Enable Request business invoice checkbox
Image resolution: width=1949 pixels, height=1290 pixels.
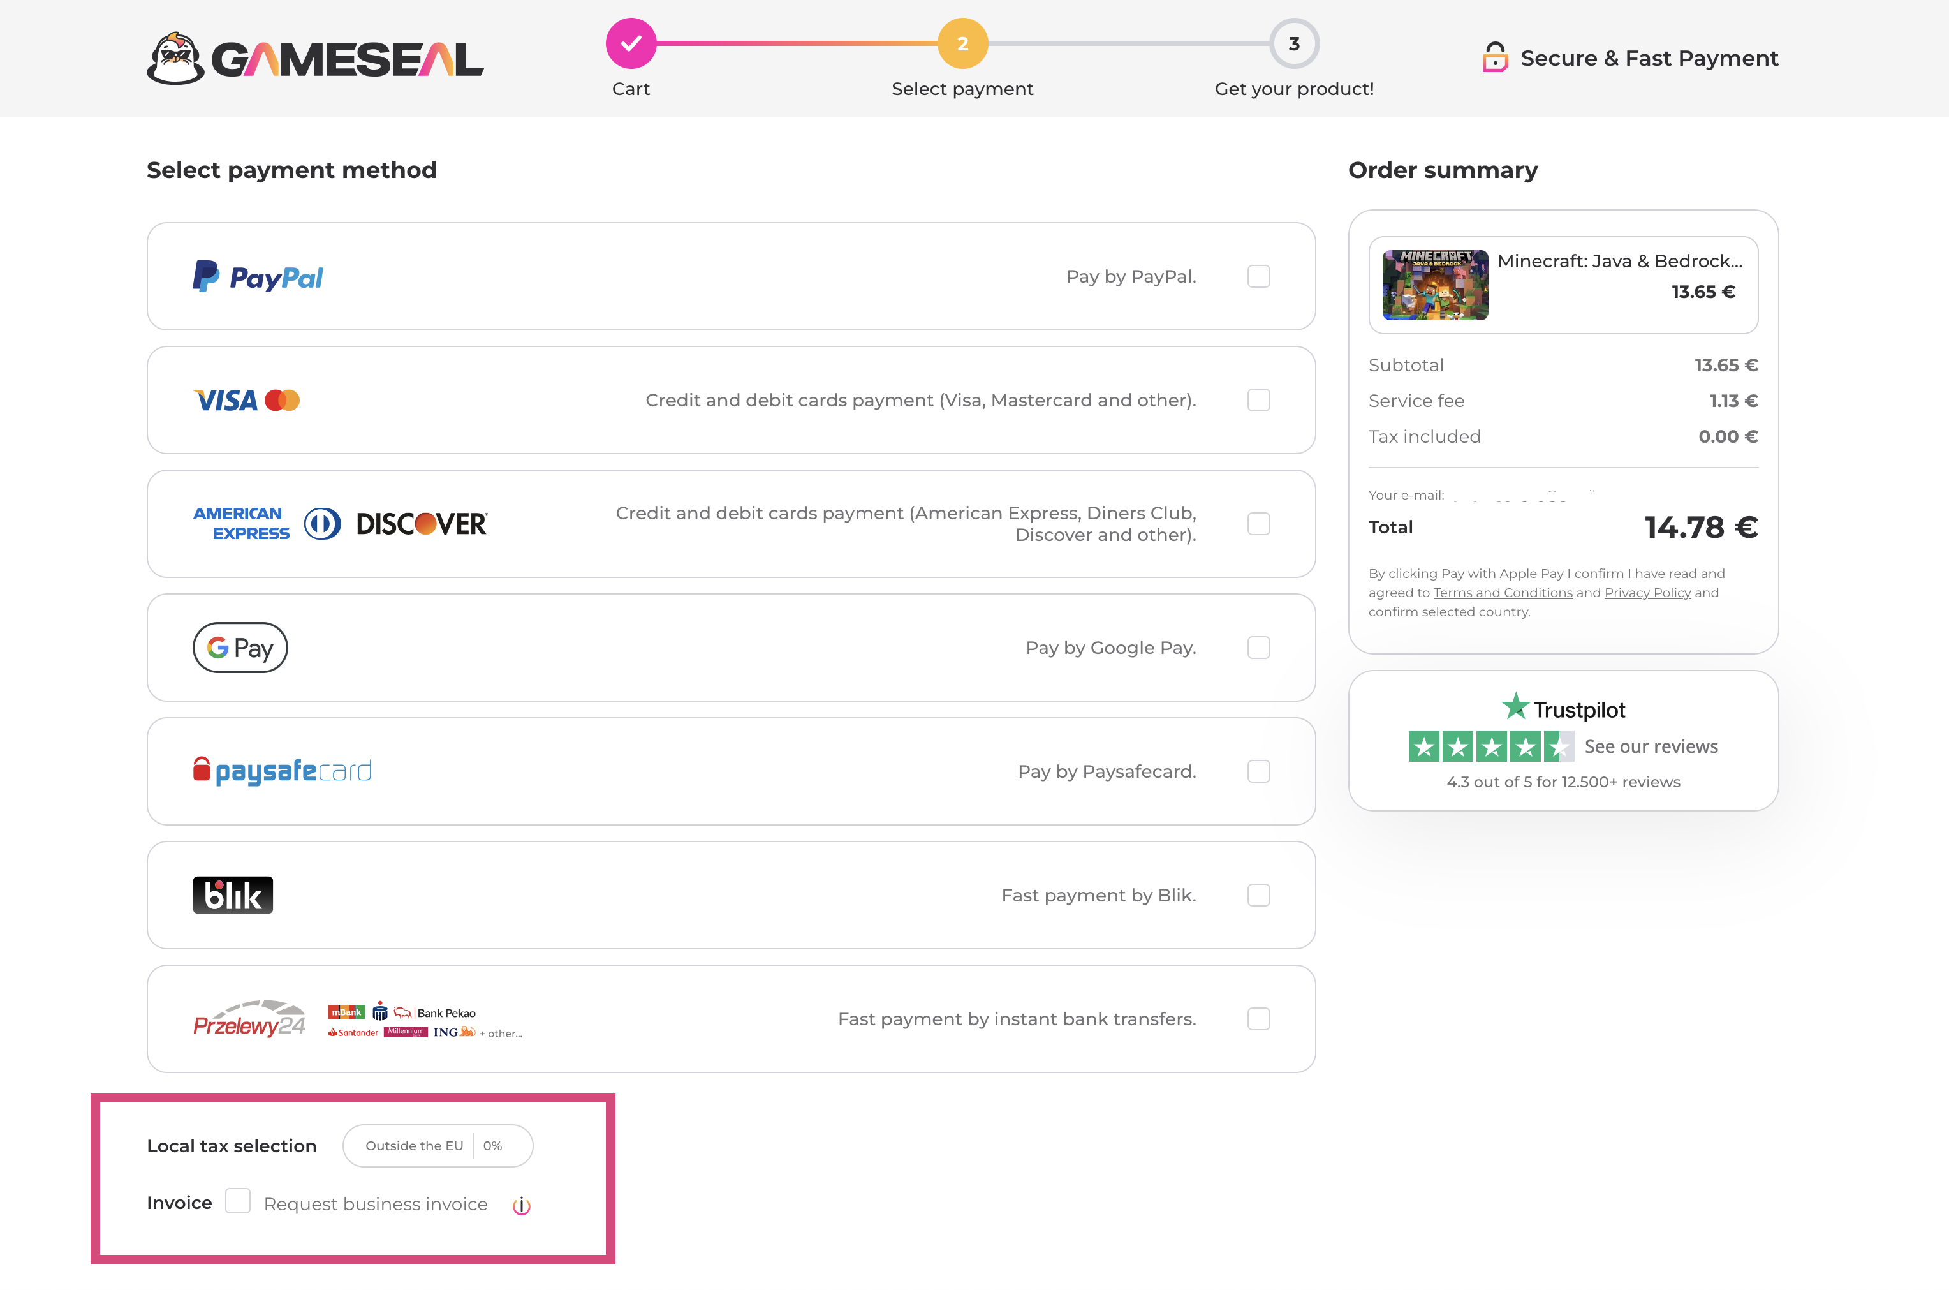(239, 1202)
